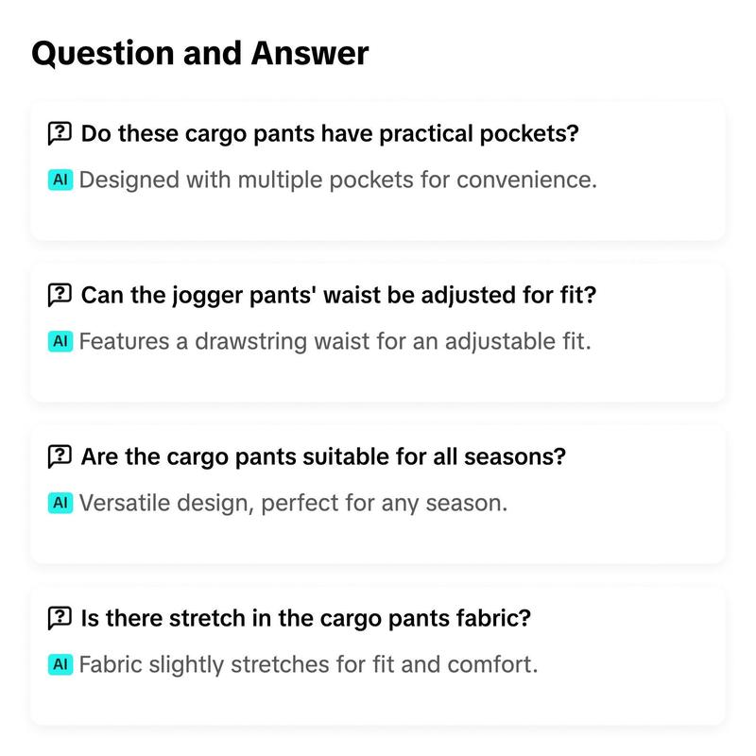Click the question icon beside practical pockets question

point(60,133)
